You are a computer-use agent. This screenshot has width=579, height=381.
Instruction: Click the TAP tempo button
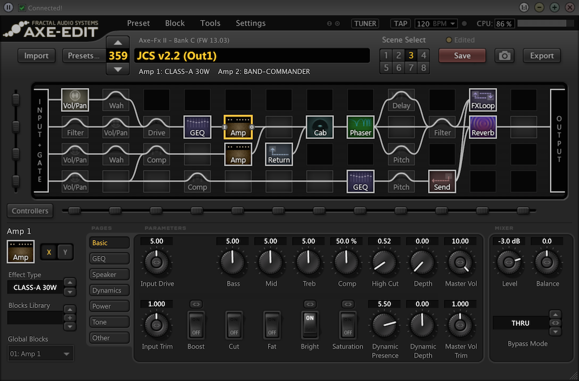point(401,24)
